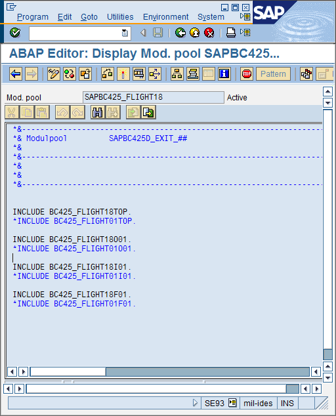
Task: Click the greyed Upload file icon
Action: (133, 112)
